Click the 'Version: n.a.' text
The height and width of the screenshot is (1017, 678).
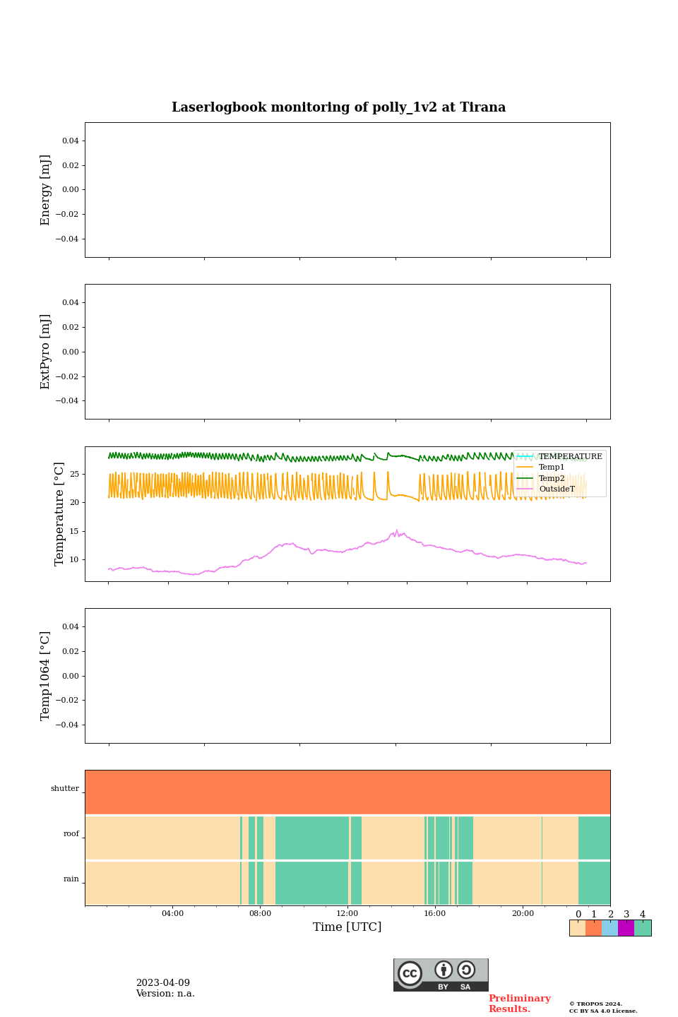coord(165,994)
